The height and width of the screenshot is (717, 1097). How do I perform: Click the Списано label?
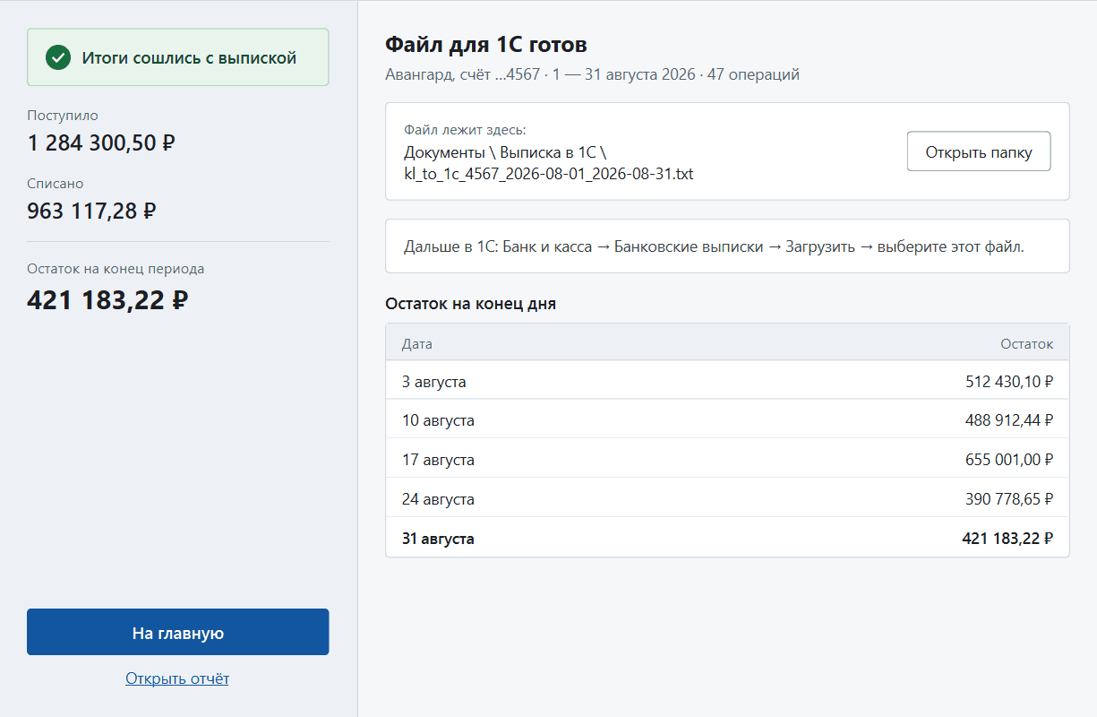click(x=56, y=184)
